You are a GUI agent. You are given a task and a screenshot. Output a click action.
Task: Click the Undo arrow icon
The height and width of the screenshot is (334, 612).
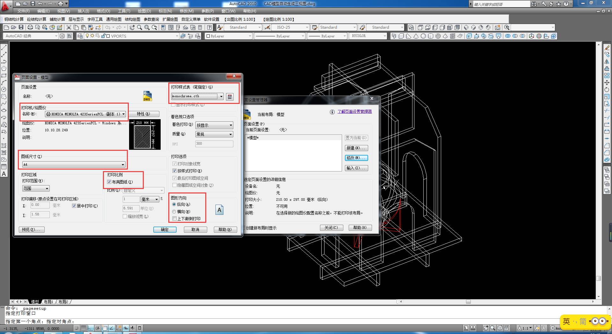click(x=108, y=27)
